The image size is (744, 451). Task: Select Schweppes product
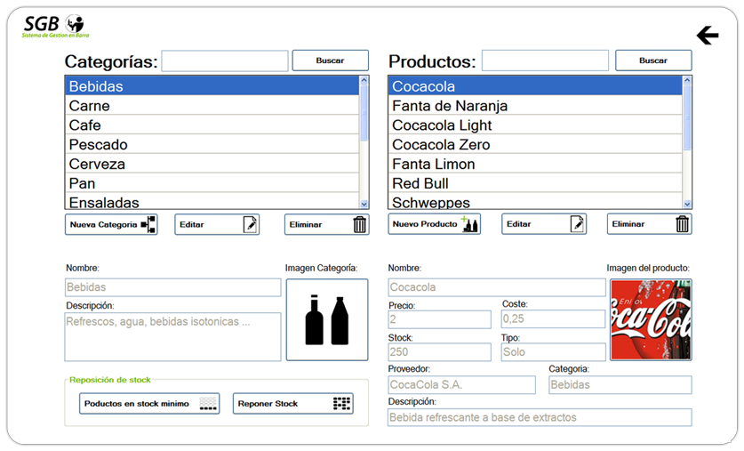pyautogui.click(x=535, y=201)
